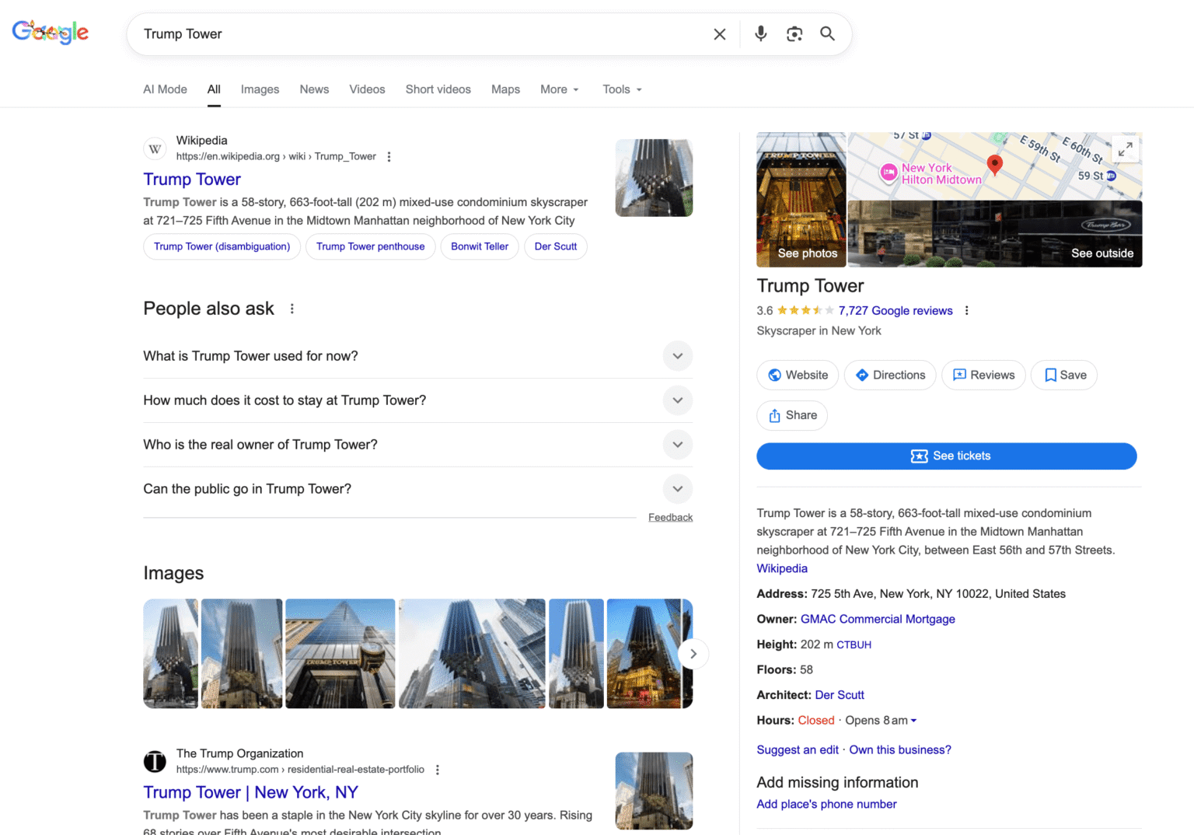Clear the search box with the X icon

[720, 34]
